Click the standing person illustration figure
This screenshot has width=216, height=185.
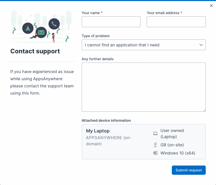pos(53,37)
